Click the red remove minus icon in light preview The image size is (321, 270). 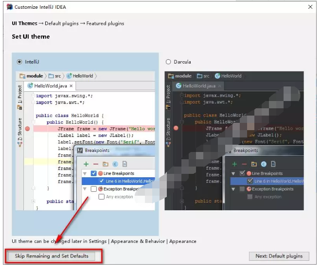96,164
